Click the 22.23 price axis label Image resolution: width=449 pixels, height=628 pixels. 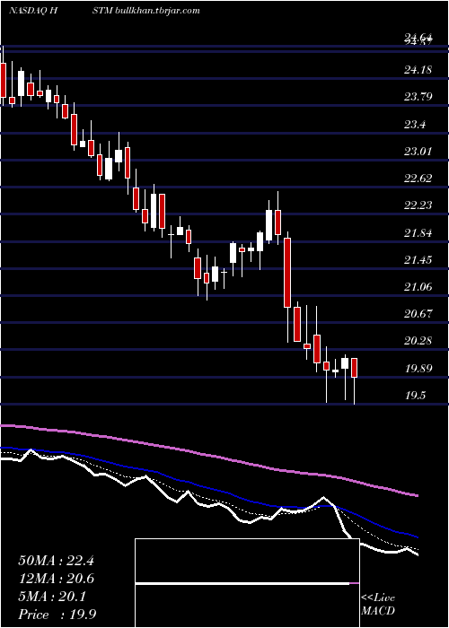[x=418, y=205]
